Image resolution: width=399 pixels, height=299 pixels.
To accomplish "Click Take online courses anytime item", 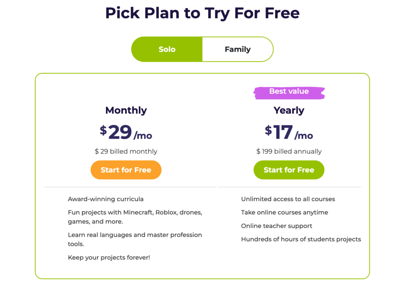I will tap(284, 212).
